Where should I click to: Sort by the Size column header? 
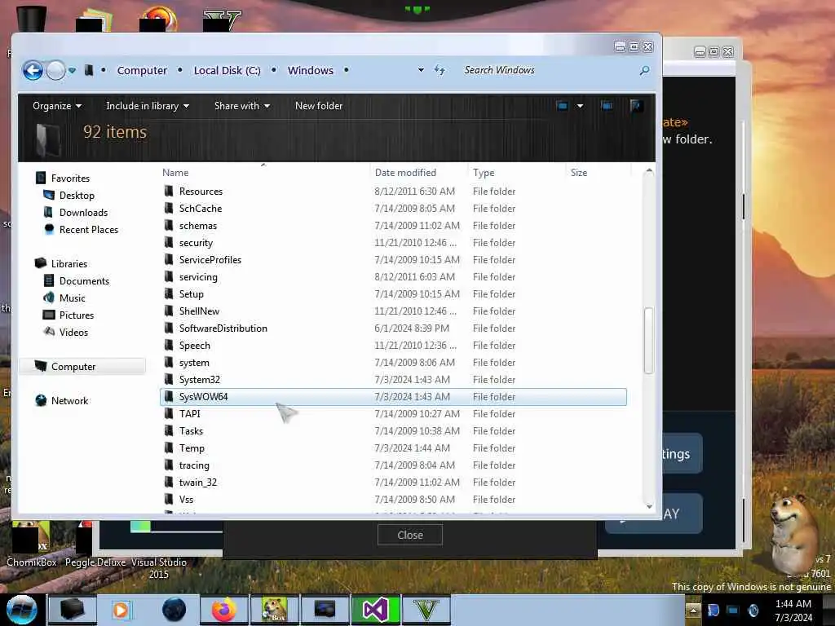(x=579, y=173)
